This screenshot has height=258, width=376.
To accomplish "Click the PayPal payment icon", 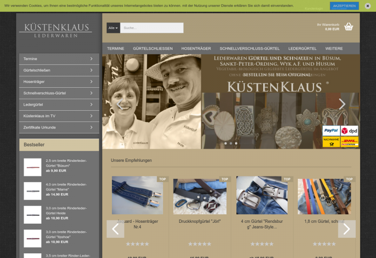I will (x=330, y=131).
